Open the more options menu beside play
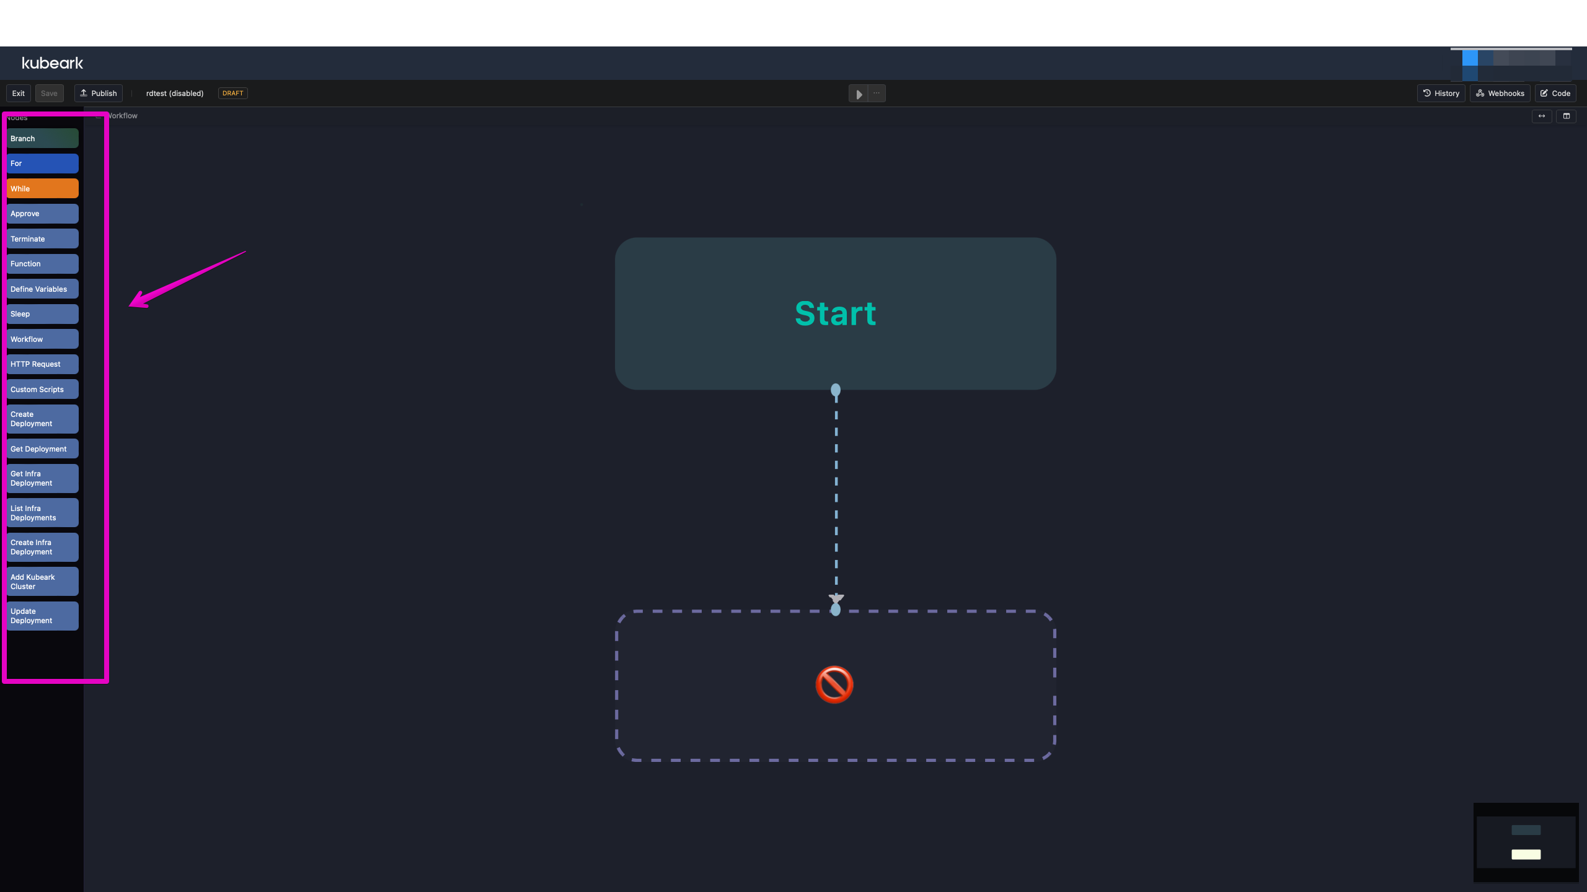 click(876, 94)
